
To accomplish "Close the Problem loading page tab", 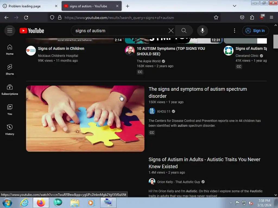I will pos(56,6).
